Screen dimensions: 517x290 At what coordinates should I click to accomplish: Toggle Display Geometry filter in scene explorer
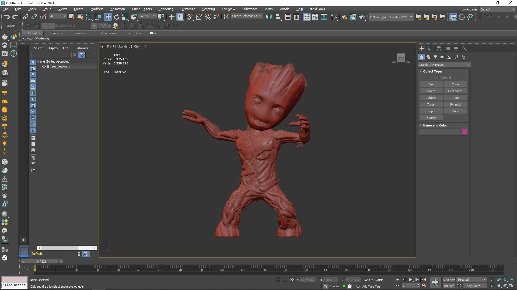pos(33,62)
